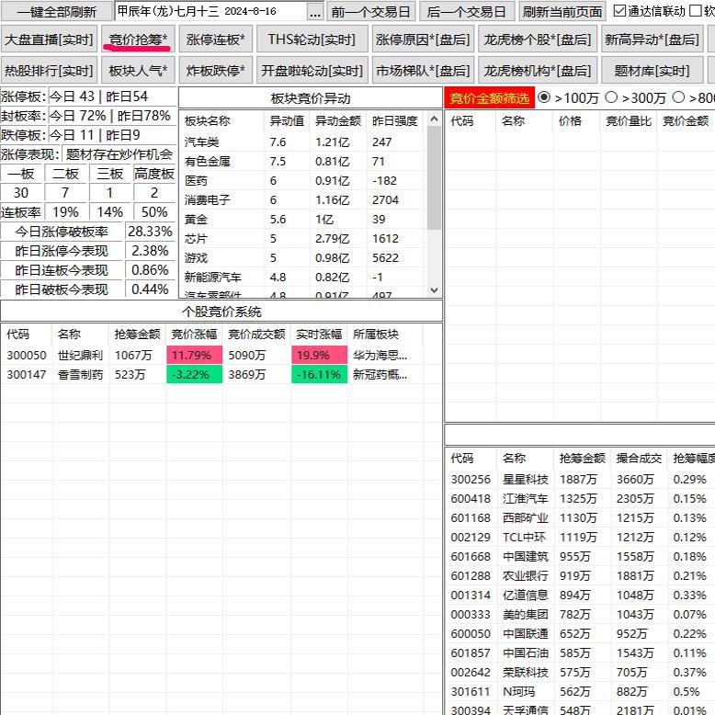Image resolution: width=715 pixels, height=715 pixels.
Task: Select the 新能源汽车 sector row
Action: pos(303,278)
